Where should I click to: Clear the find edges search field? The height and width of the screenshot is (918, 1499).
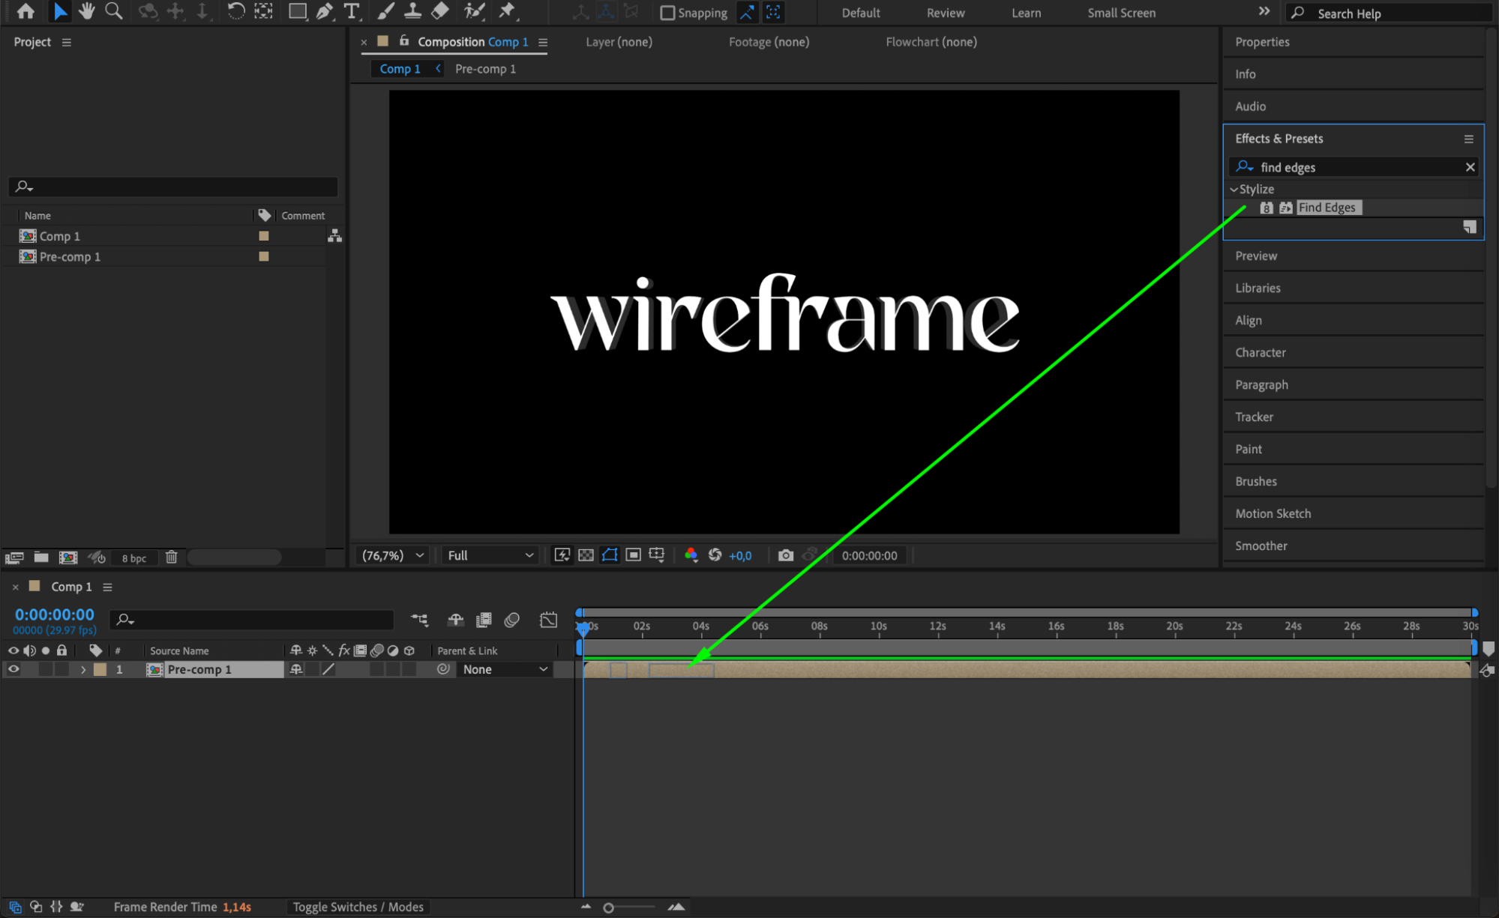click(1470, 167)
